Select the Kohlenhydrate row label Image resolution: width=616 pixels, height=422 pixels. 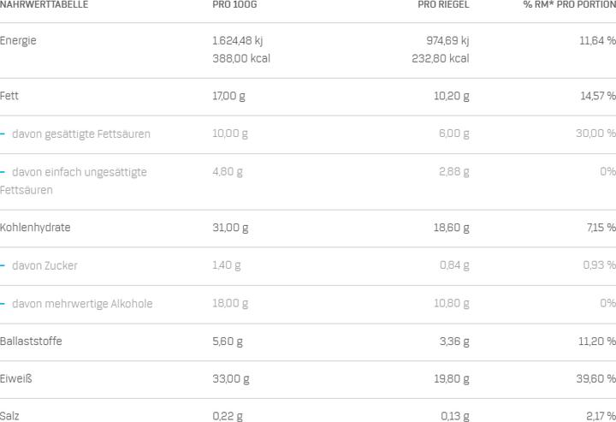click(x=35, y=228)
